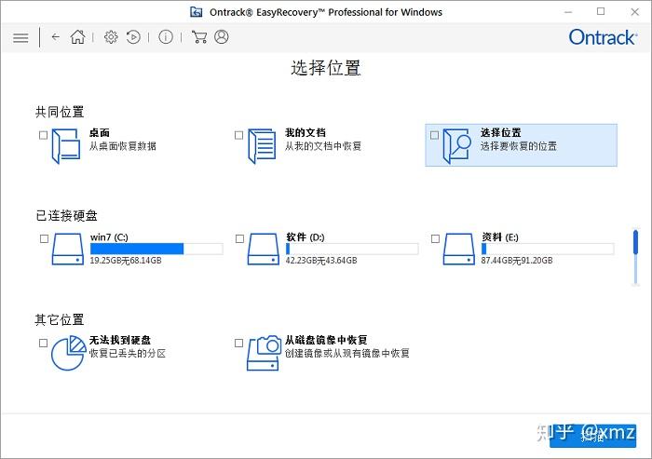Image resolution: width=652 pixels, height=459 pixels.
Task: Click the 软件 (D:) usage bar
Action: pos(352,249)
